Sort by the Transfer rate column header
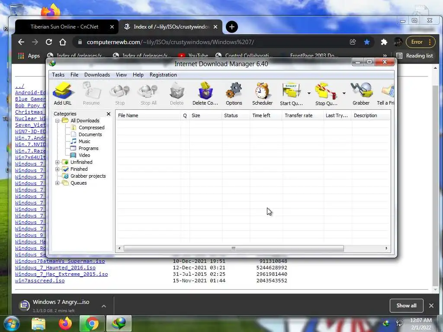The image size is (443, 332). 303,115
